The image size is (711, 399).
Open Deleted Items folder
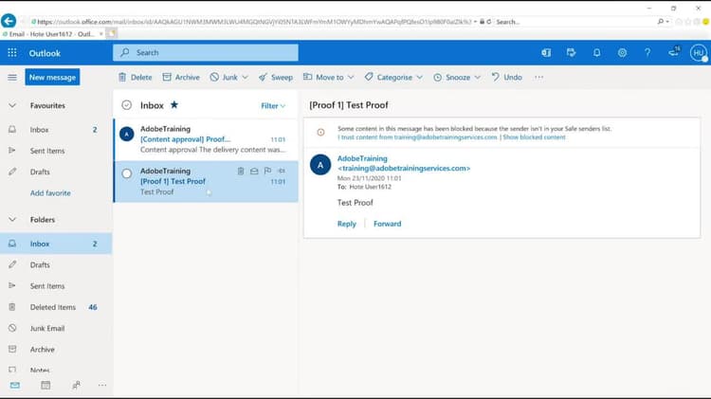point(56,307)
